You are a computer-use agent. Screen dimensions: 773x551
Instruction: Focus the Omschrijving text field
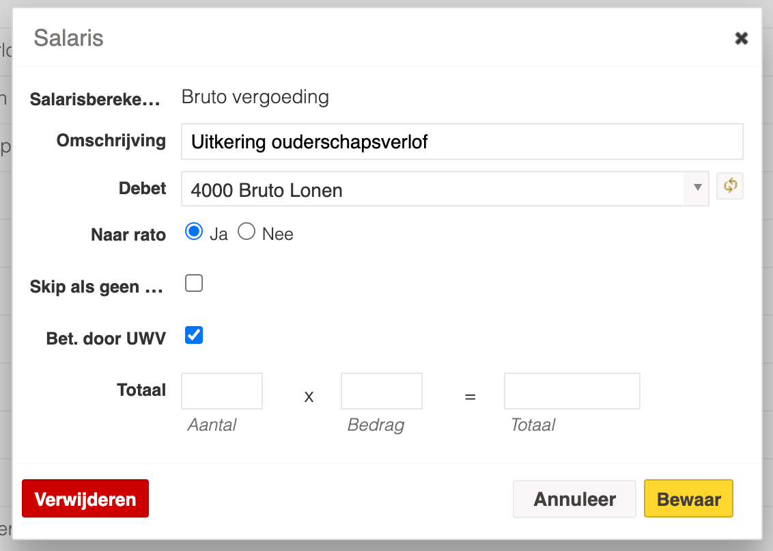point(462,142)
